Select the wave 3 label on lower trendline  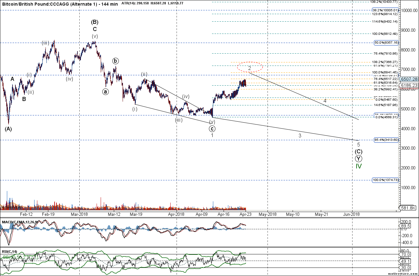tap(300, 135)
